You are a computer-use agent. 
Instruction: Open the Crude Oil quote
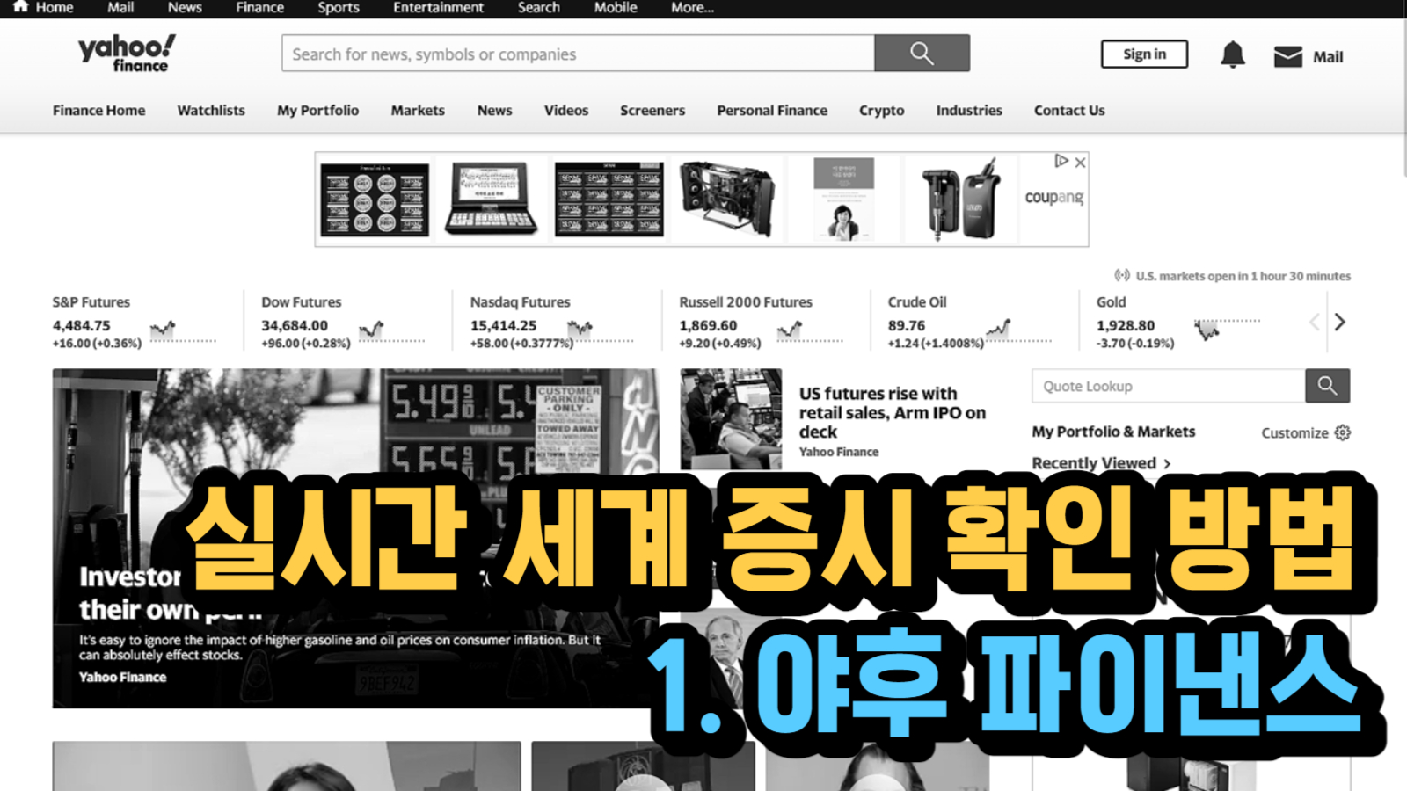(x=917, y=302)
